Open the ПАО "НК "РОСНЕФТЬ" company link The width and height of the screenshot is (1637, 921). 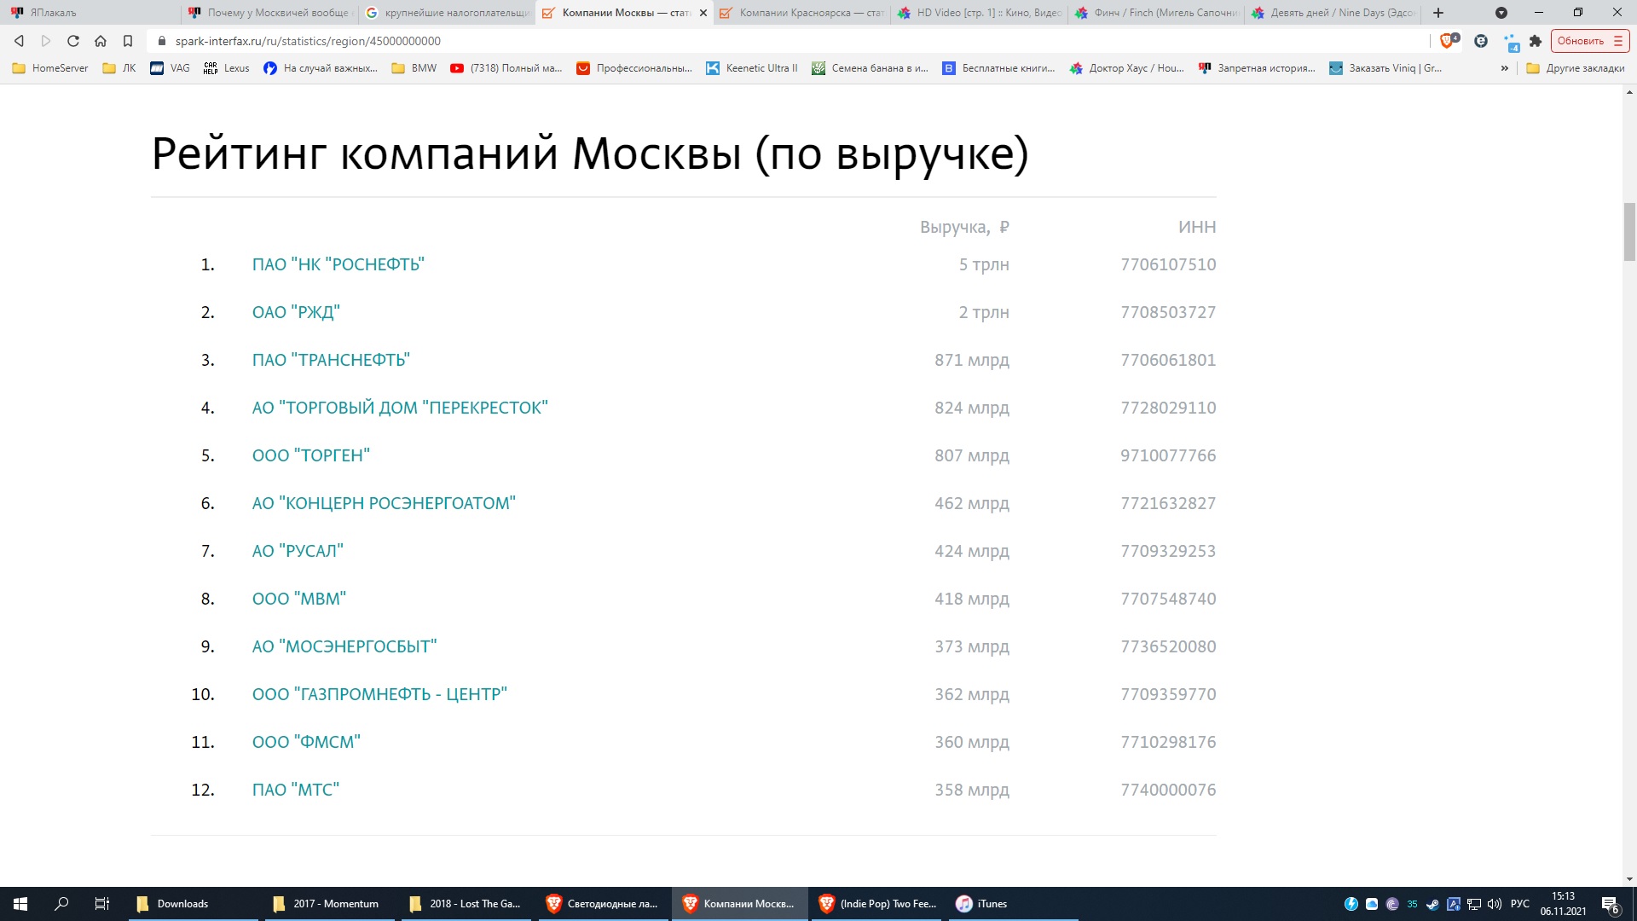(338, 264)
